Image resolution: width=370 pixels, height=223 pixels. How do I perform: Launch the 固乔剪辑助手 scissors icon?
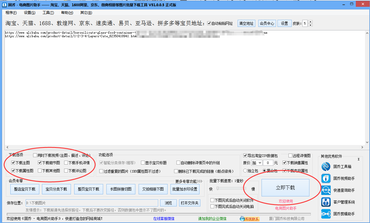click(326, 214)
